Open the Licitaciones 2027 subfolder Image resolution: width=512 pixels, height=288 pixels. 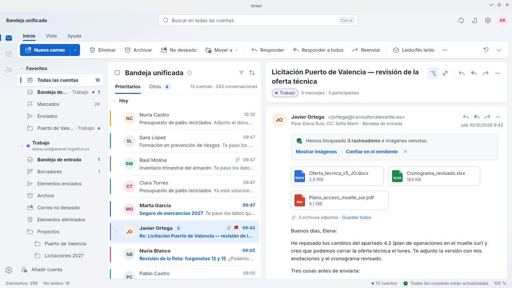click(60, 255)
